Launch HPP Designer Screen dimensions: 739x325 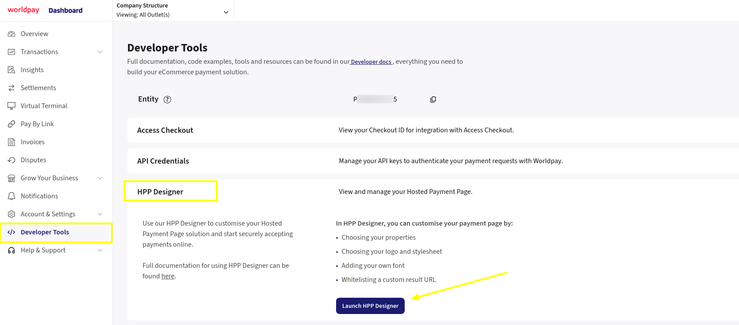click(x=370, y=305)
